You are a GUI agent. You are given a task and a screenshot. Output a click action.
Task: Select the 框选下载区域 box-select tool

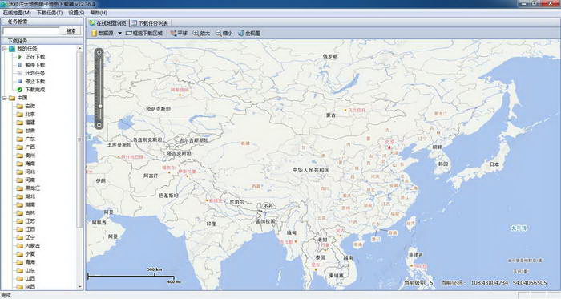coord(144,33)
